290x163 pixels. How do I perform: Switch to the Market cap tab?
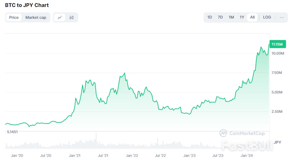pos(36,17)
